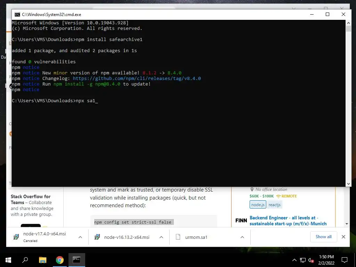This screenshot has width=356, height=267.
Task: Click Show all downloads button
Action: (x=323, y=237)
